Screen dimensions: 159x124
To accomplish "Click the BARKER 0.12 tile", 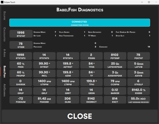I will [115, 91].
